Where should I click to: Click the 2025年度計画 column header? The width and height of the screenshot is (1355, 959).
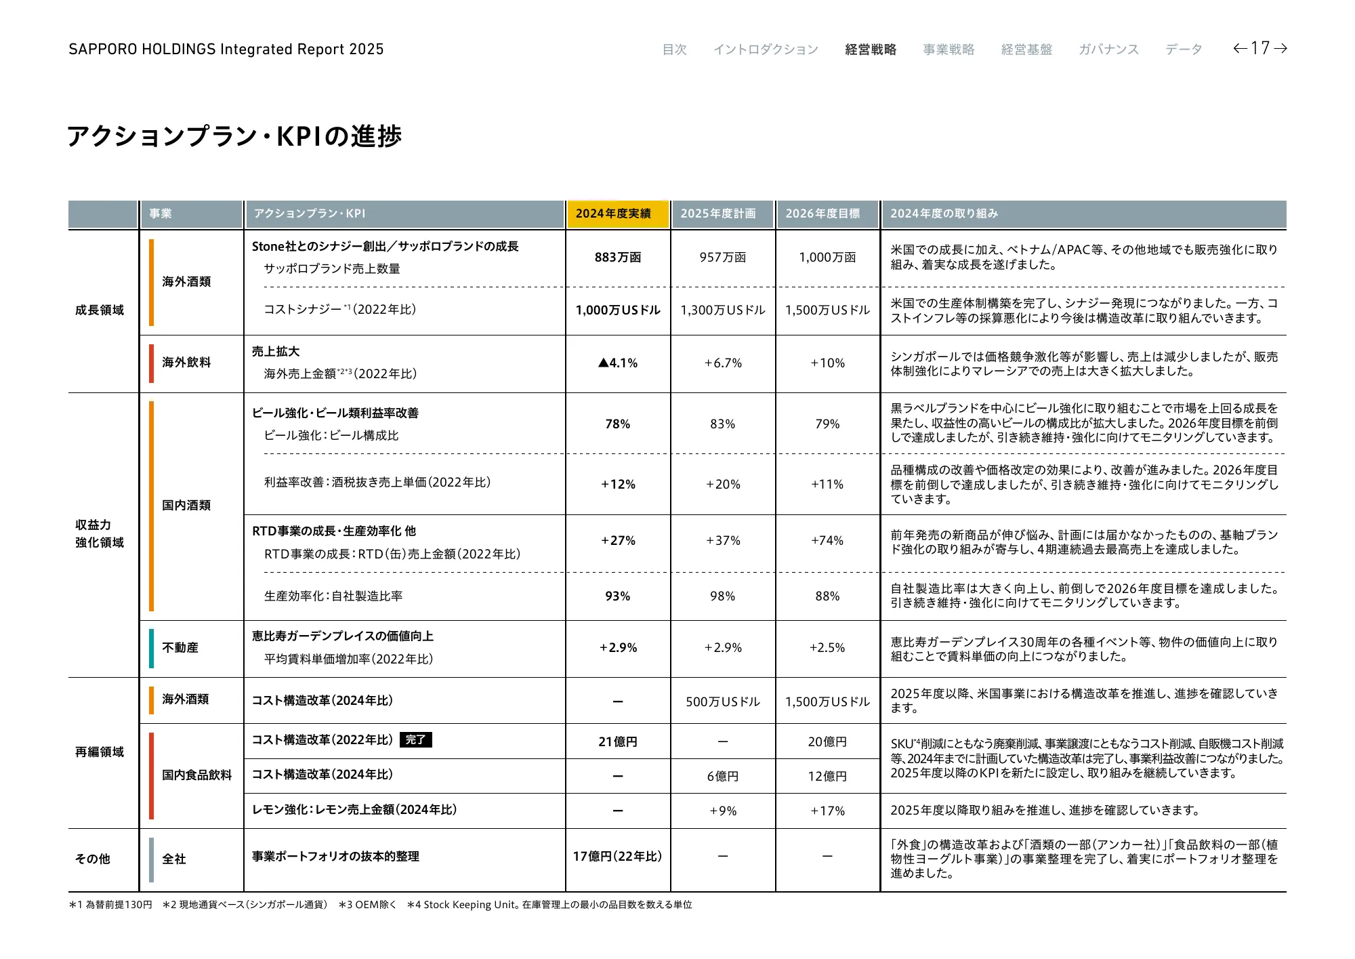(x=722, y=213)
